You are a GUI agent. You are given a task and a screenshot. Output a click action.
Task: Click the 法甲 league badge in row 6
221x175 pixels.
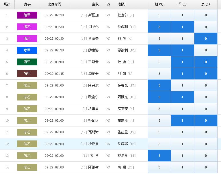click(27, 74)
